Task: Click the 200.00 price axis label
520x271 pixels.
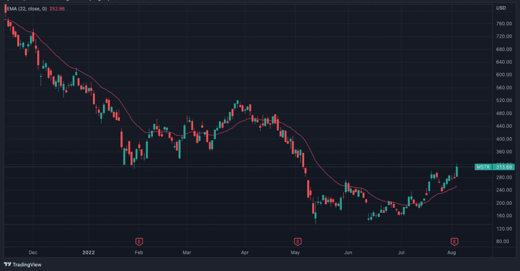Action: pos(504,203)
